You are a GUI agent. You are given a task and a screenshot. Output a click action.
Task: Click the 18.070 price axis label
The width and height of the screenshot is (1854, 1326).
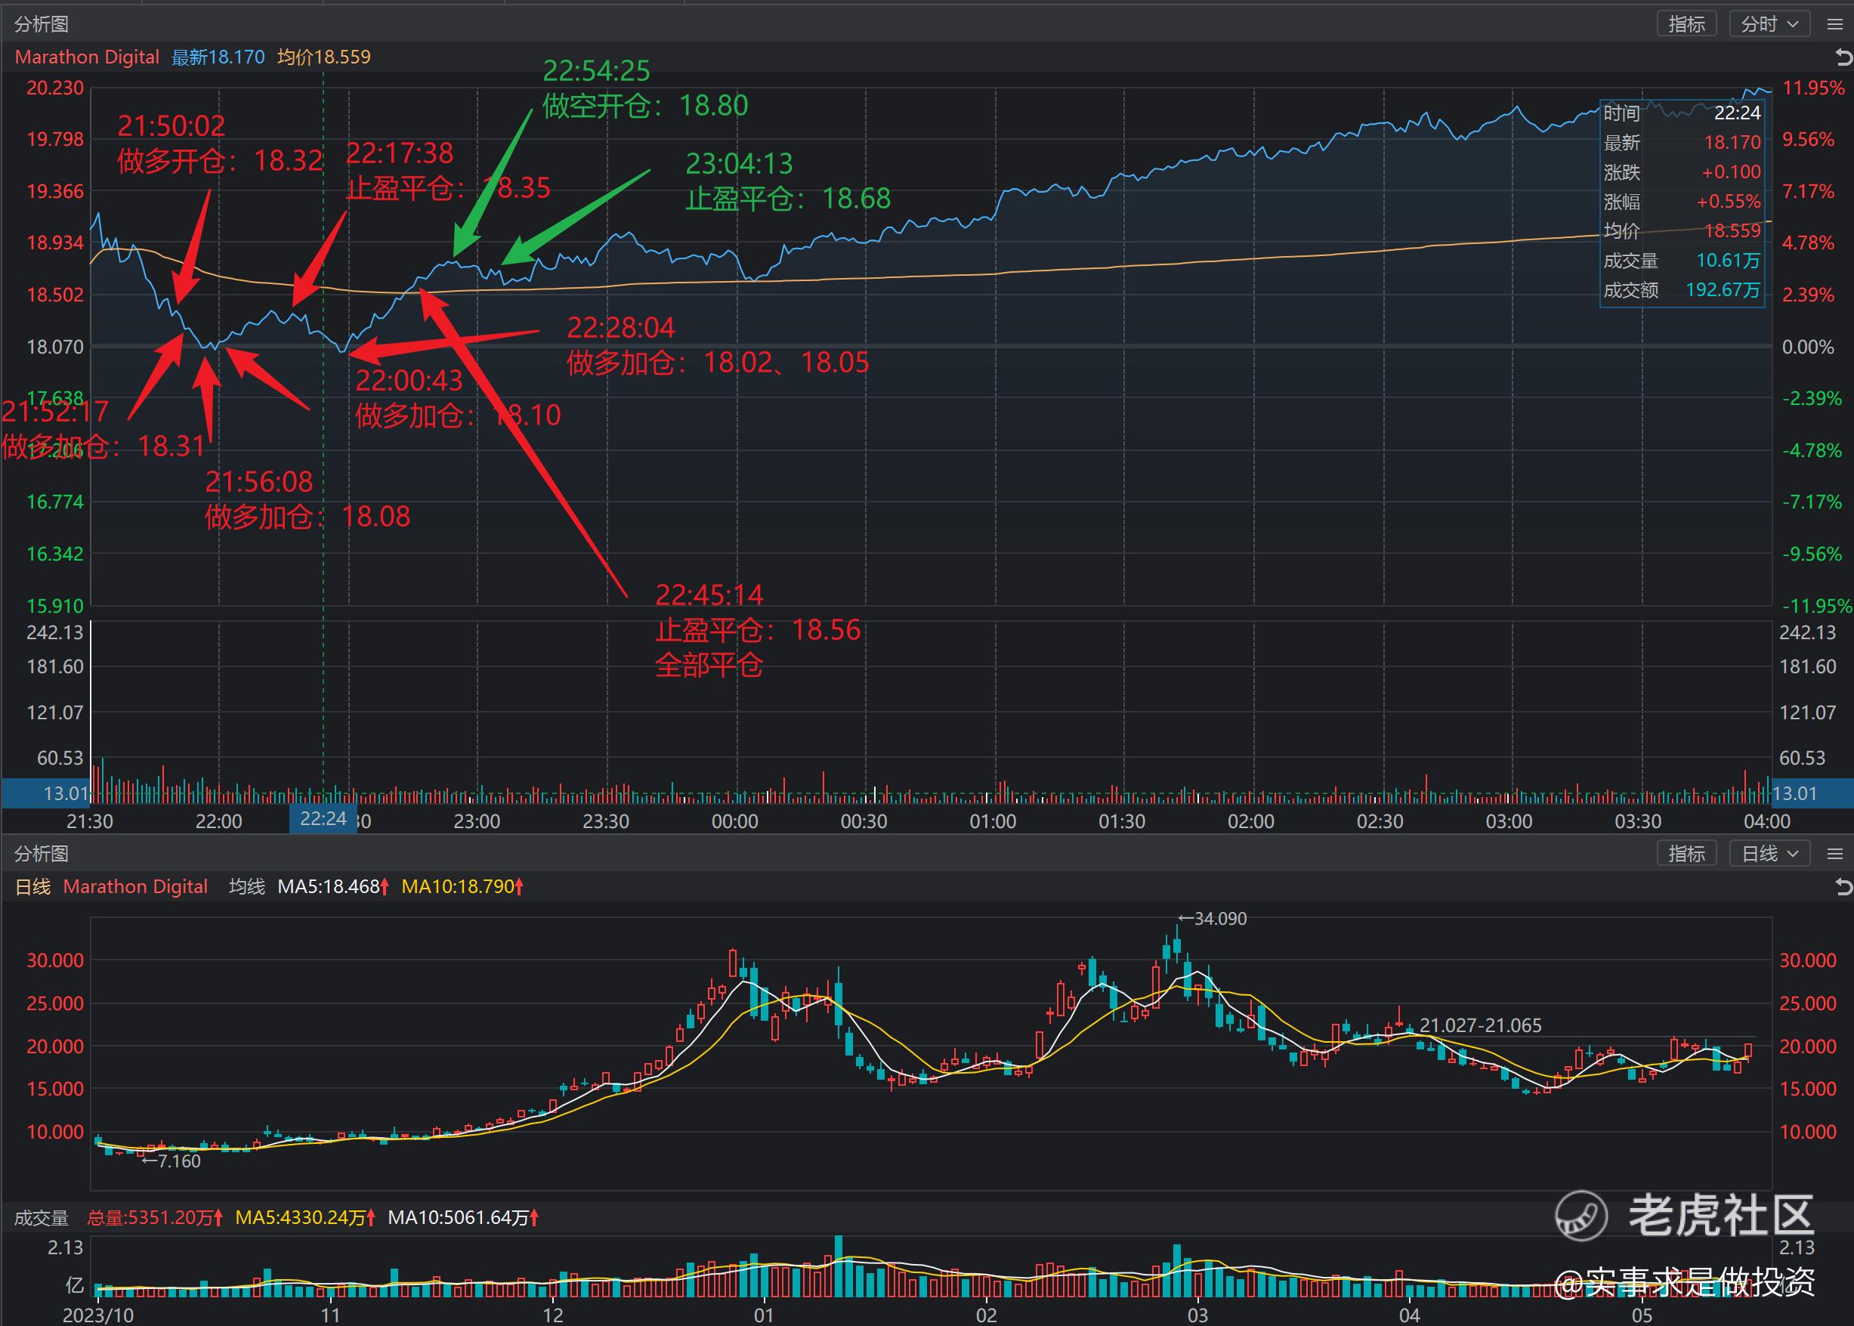click(55, 347)
